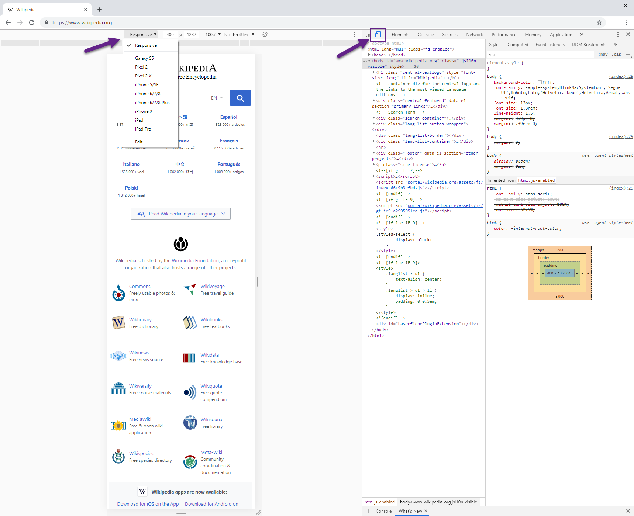Follow the Wikimedia Foundation link
Viewport: 634px width, 516px height.
coord(195,260)
